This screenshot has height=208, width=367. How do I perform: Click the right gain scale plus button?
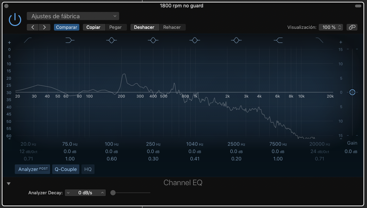pos(341,42)
